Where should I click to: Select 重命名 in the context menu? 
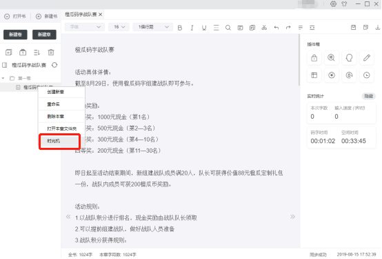pyautogui.click(x=61, y=104)
